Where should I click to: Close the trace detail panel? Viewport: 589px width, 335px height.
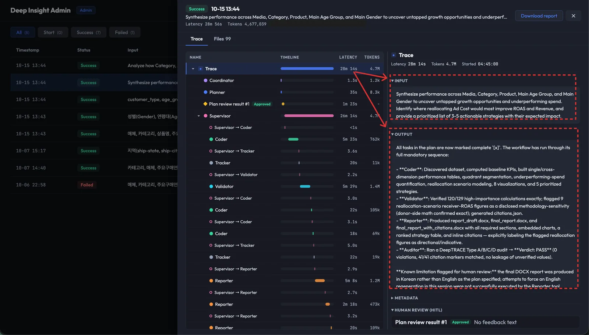pyautogui.click(x=573, y=16)
